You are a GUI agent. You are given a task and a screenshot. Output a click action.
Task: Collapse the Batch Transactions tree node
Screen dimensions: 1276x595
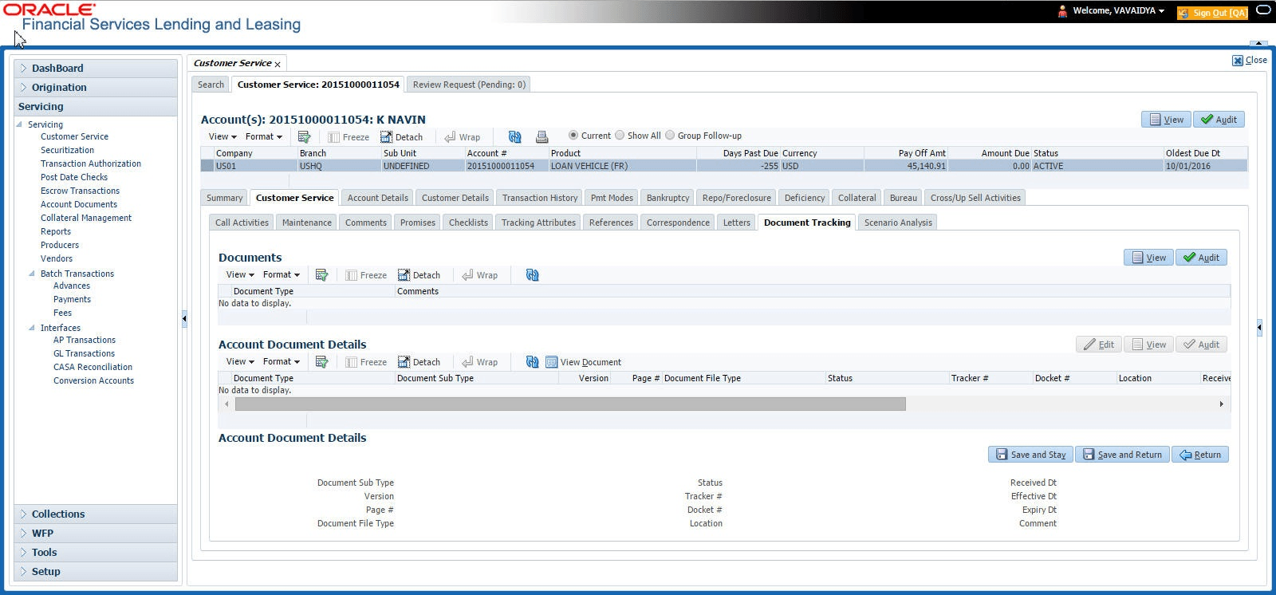[x=32, y=274]
